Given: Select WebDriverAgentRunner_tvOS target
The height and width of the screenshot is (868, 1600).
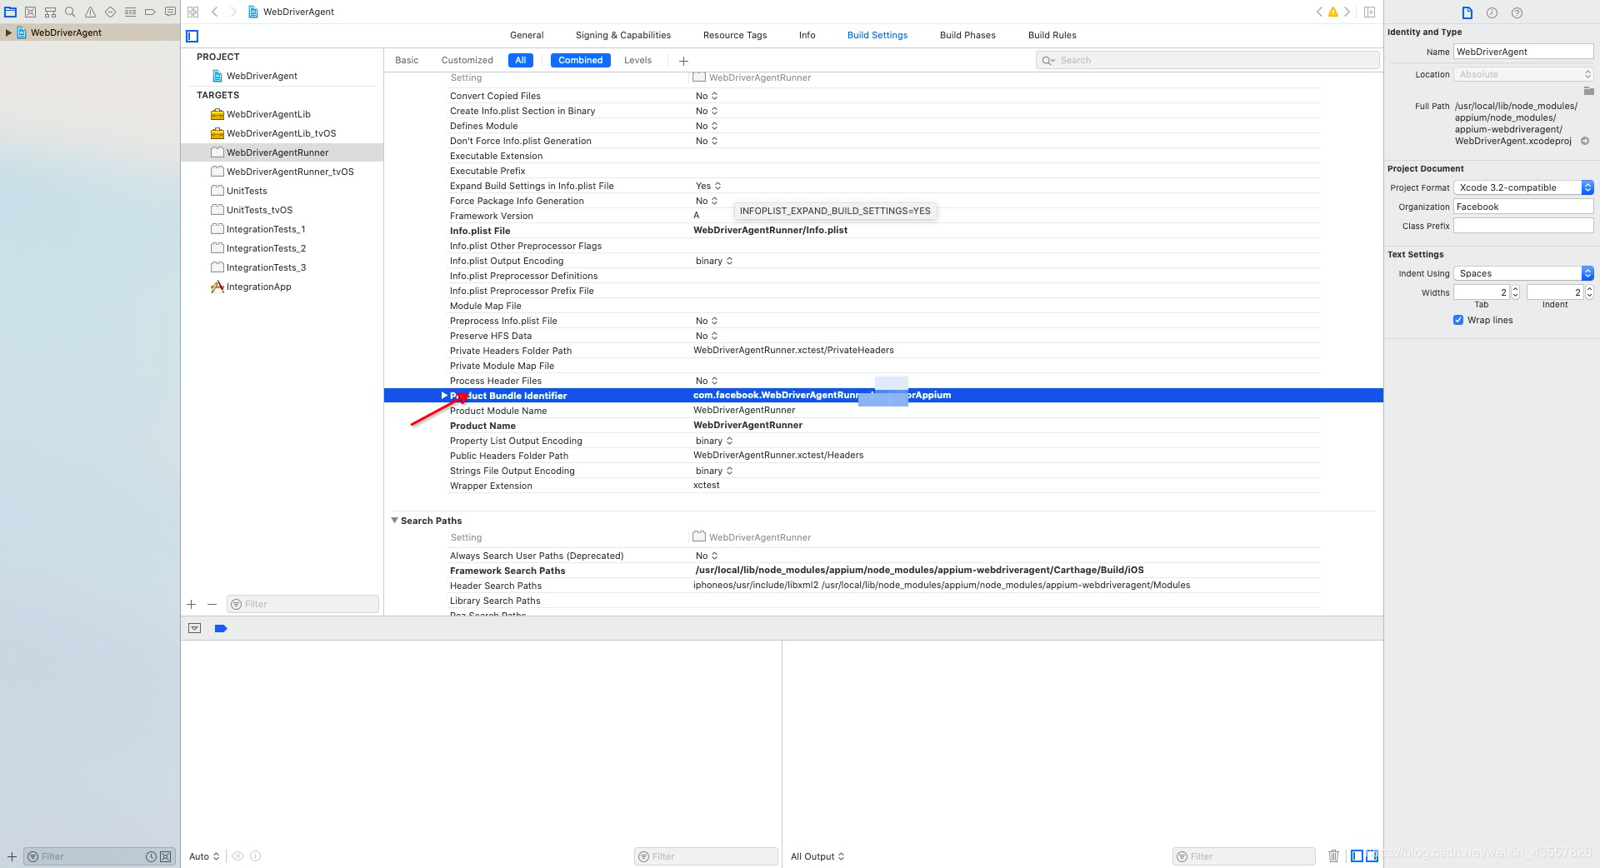Looking at the screenshot, I should coord(290,172).
